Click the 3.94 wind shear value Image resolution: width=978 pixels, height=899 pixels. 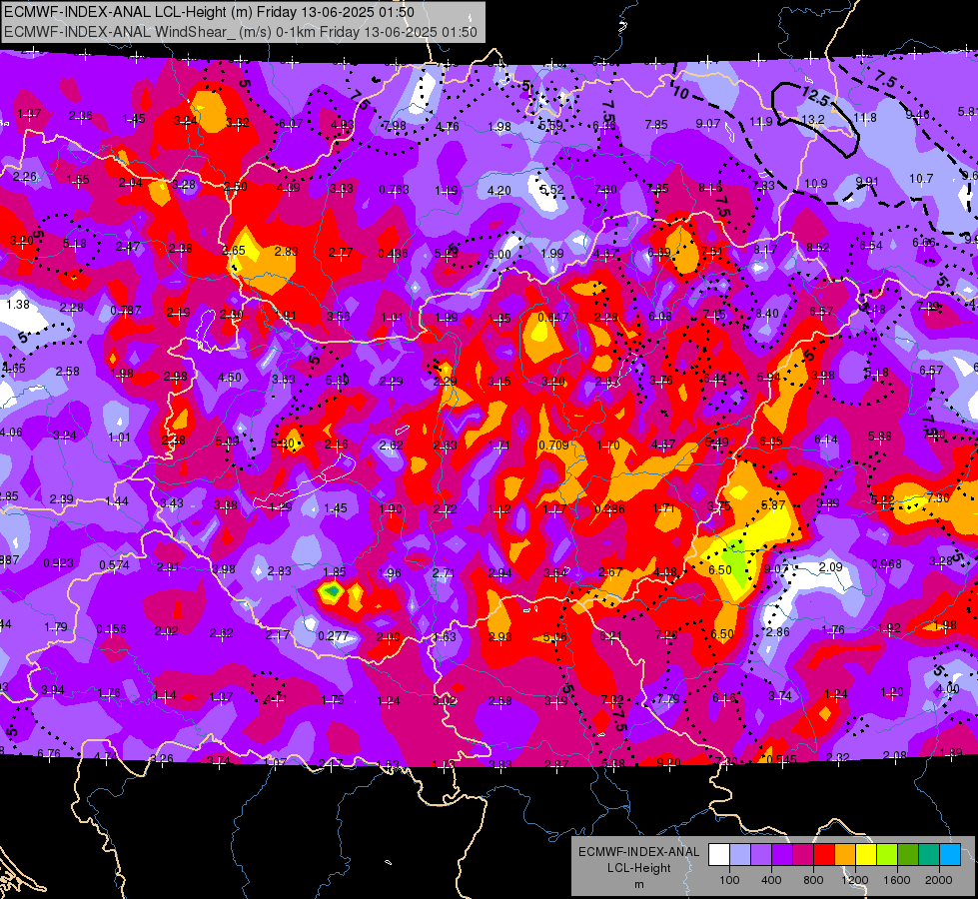point(53,689)
